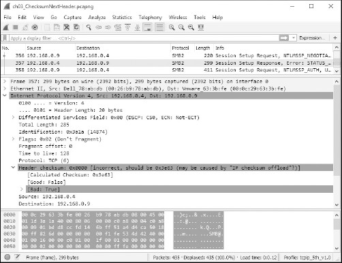The height and width of the screenshot is (263, 342).
Task: Collapse Internet Protocol Version 4 node
Action: 5,95
